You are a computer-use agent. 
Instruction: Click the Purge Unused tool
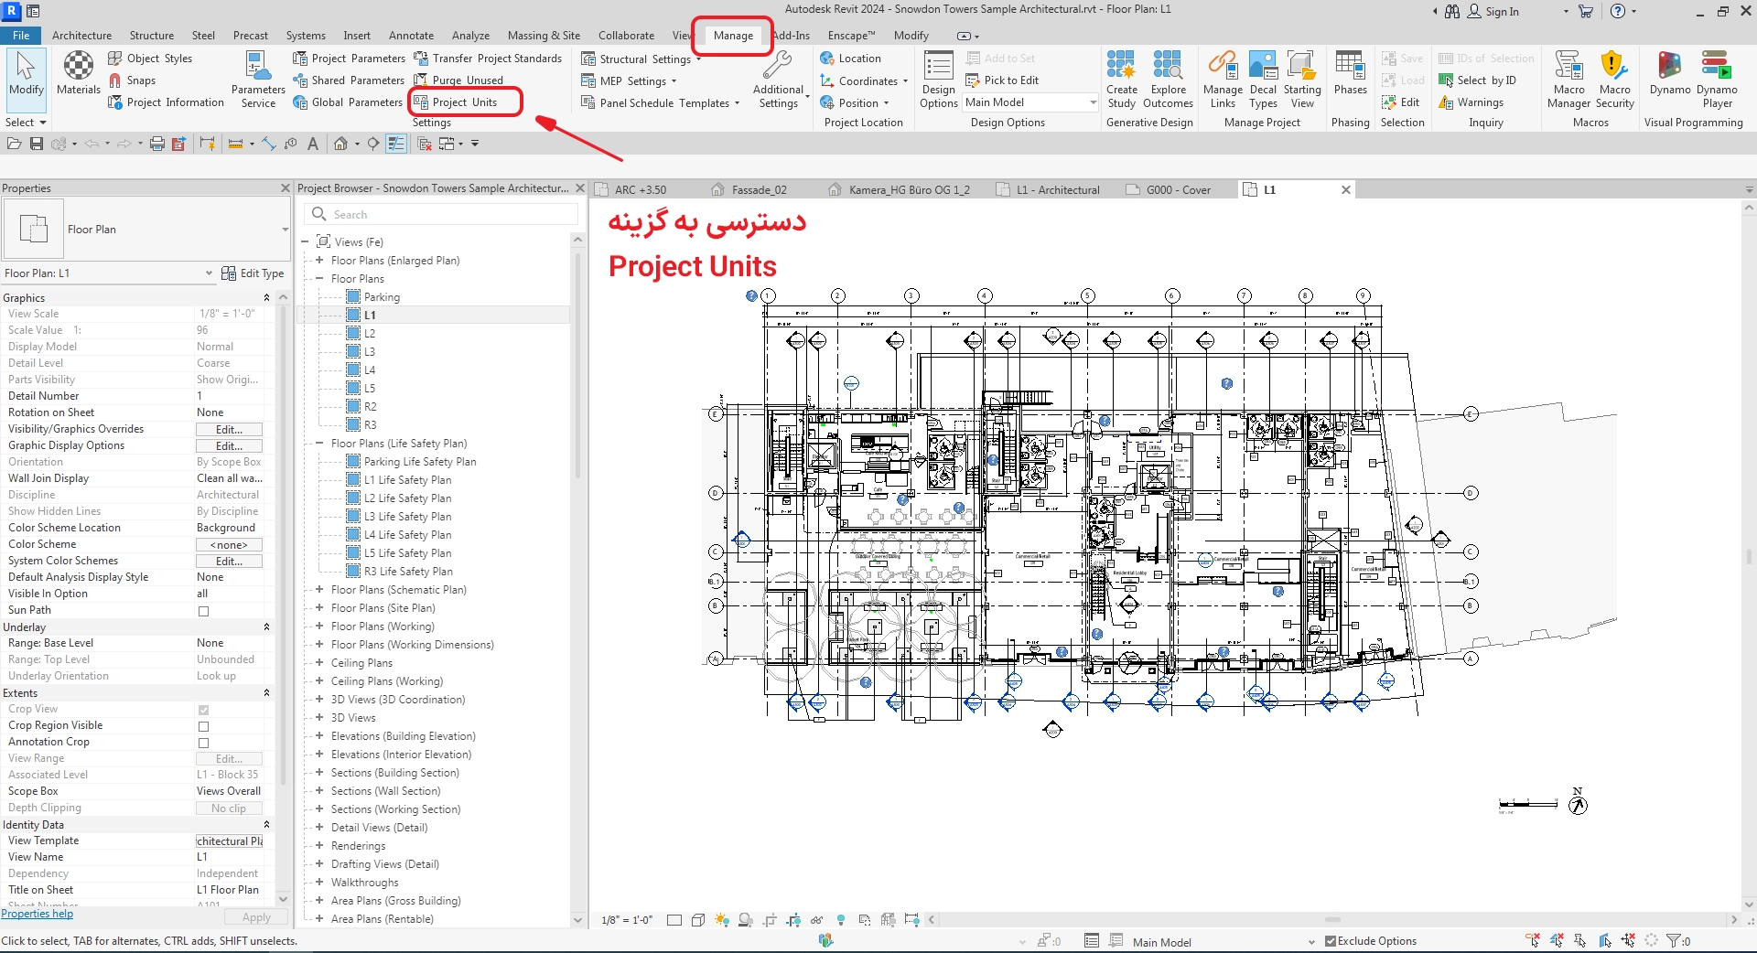tap(467, 80)
